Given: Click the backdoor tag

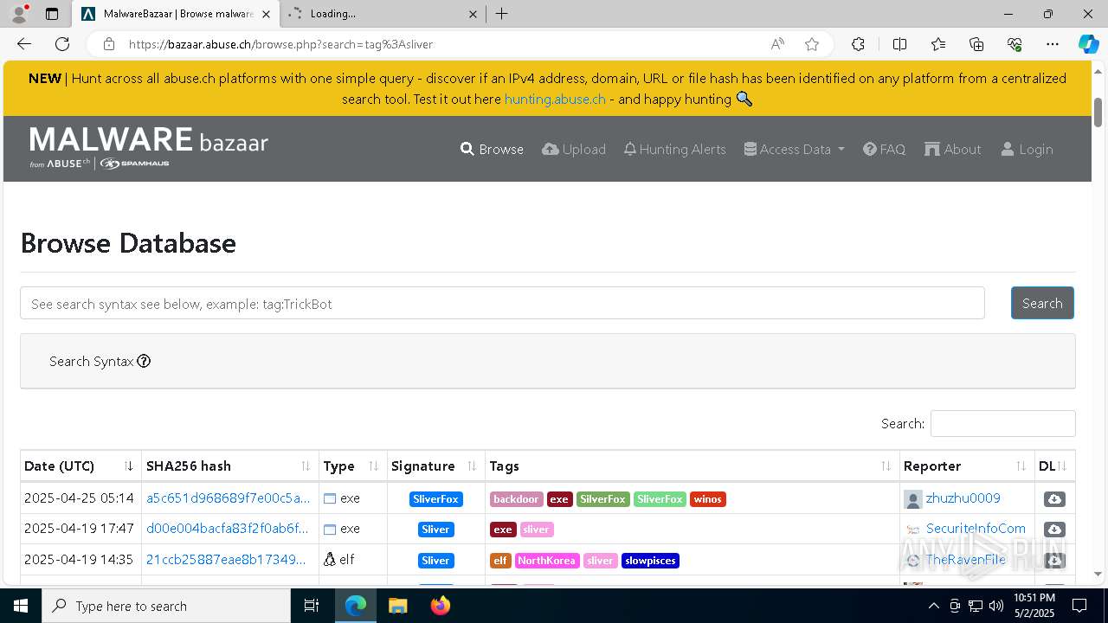Looking at the screenshot, I should [x=516, y=499].
